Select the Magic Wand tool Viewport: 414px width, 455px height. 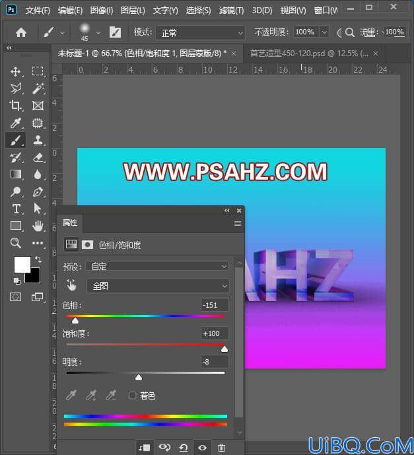click(38, 88)
